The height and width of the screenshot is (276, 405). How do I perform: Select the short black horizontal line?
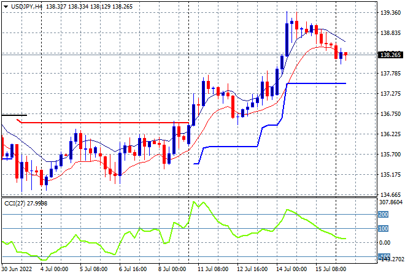(x=14, y=115)
